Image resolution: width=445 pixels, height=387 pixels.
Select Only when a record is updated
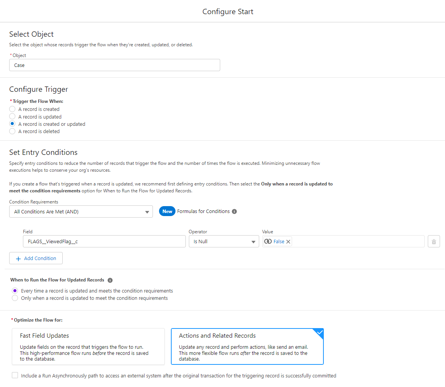coord(15,298)
